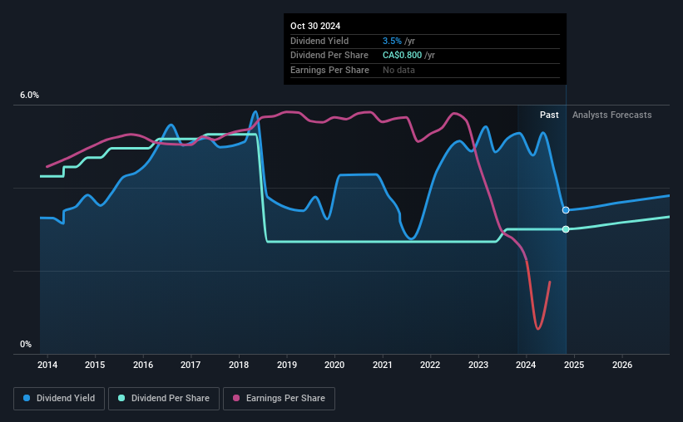
Task: Click the blue dividend yield data point marker
Action: [x=566, y=210]
